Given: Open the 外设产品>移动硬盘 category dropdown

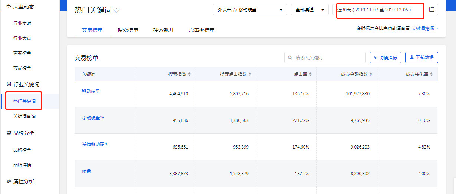Looking at the screenshot, I should coord(250,10).
